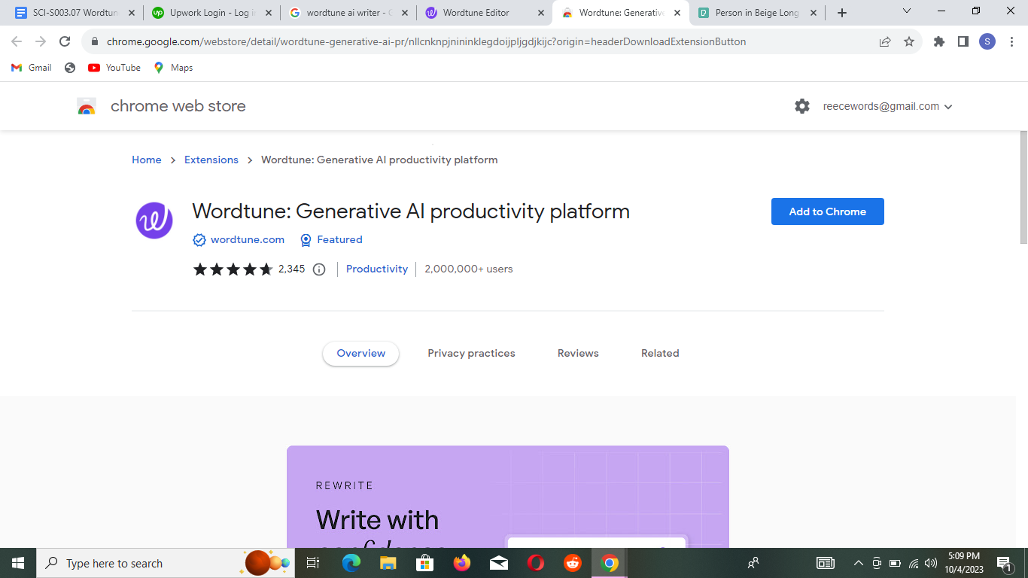Open the browser tab search chevron
This screenshot has width=1028, height=578.
point(906,12)
